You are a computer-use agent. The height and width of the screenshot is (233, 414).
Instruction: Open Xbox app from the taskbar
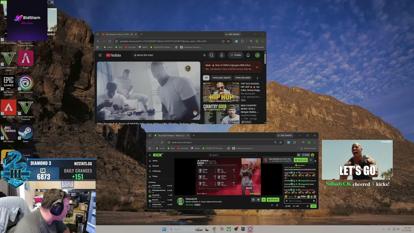click(x=229, y=229)
